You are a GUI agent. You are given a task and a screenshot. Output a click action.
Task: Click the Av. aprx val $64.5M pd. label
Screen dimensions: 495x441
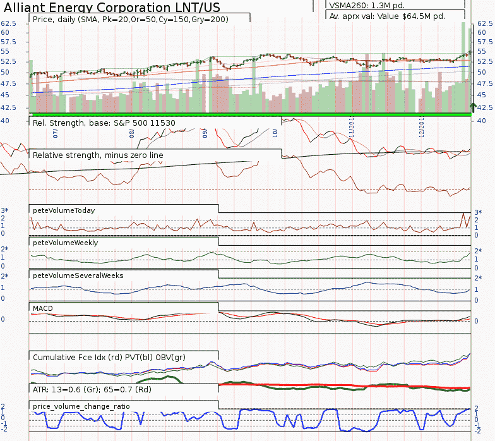(387, 16)
